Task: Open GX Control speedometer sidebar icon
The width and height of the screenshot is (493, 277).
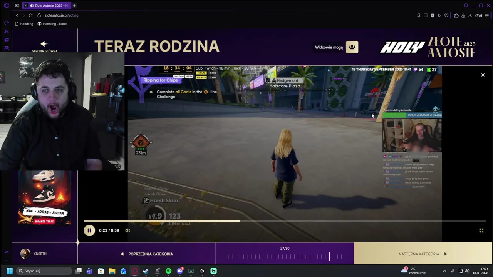Action: tap(7, 23)
